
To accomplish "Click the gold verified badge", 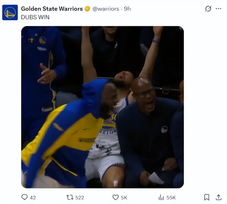I will pos(87,9).
